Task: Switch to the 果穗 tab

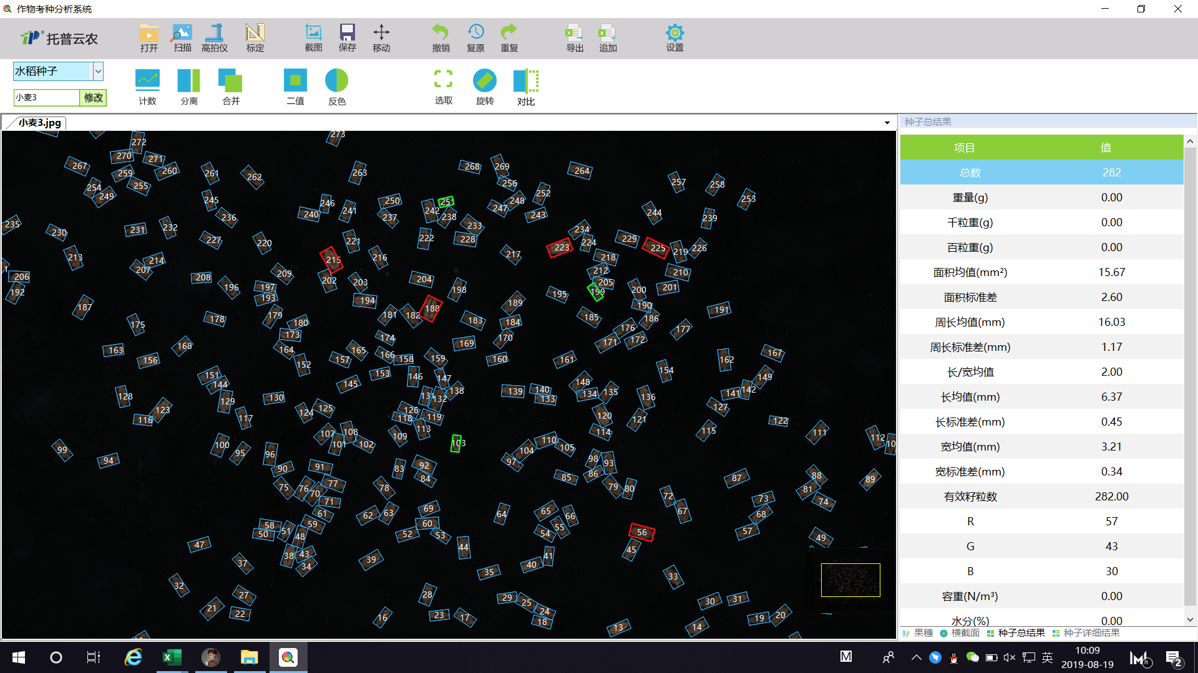Action: click(x=918, y=633)
